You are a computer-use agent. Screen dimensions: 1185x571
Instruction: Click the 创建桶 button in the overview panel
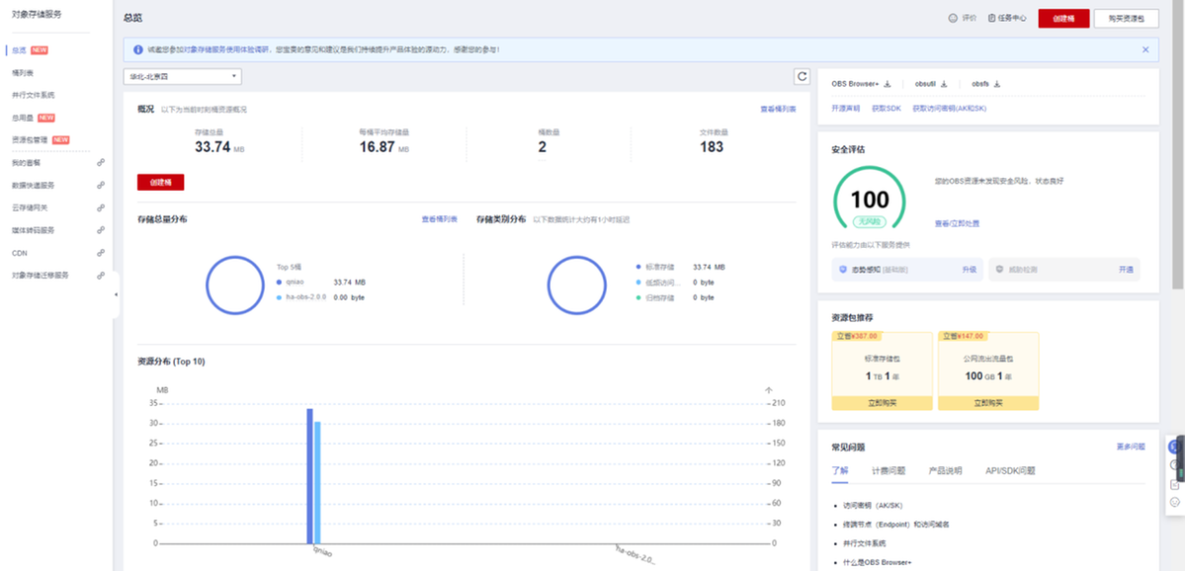[160, 182]
